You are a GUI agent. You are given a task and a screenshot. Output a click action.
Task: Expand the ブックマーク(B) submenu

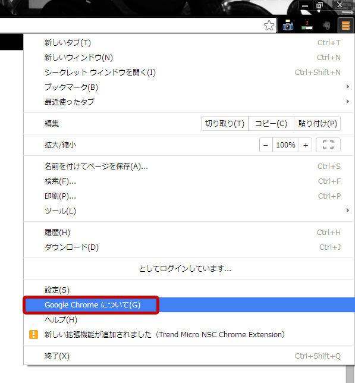(x=189, y=87)
